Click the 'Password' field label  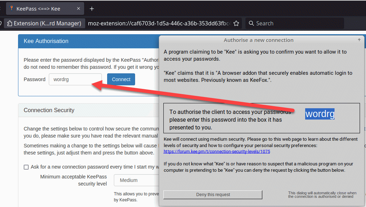(x=35, y=79)
